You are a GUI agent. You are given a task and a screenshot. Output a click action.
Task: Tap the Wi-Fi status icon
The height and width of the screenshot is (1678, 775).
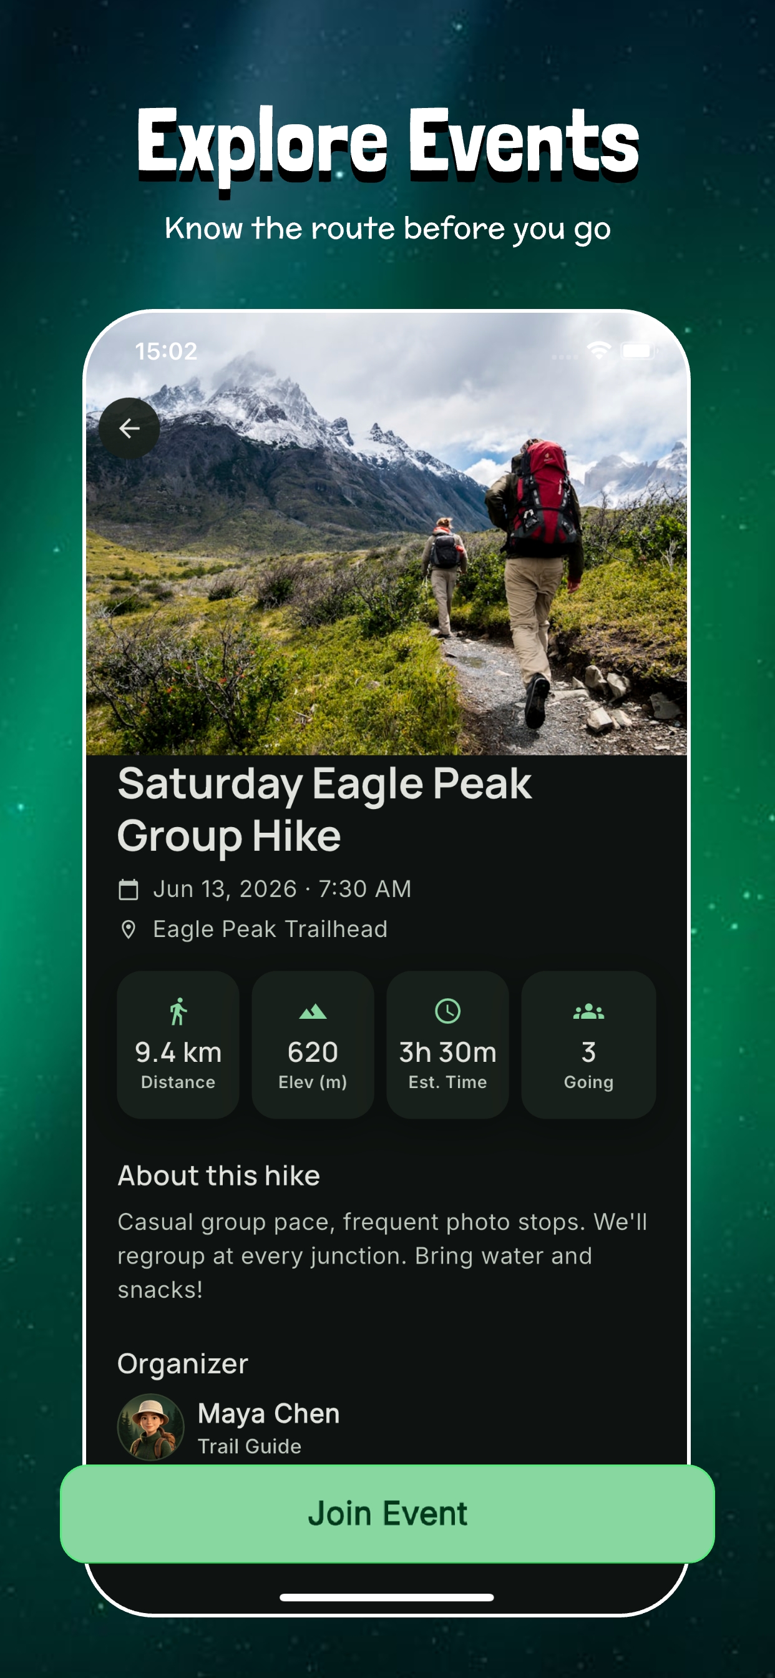pyautogui.click(x=598, y=350)
